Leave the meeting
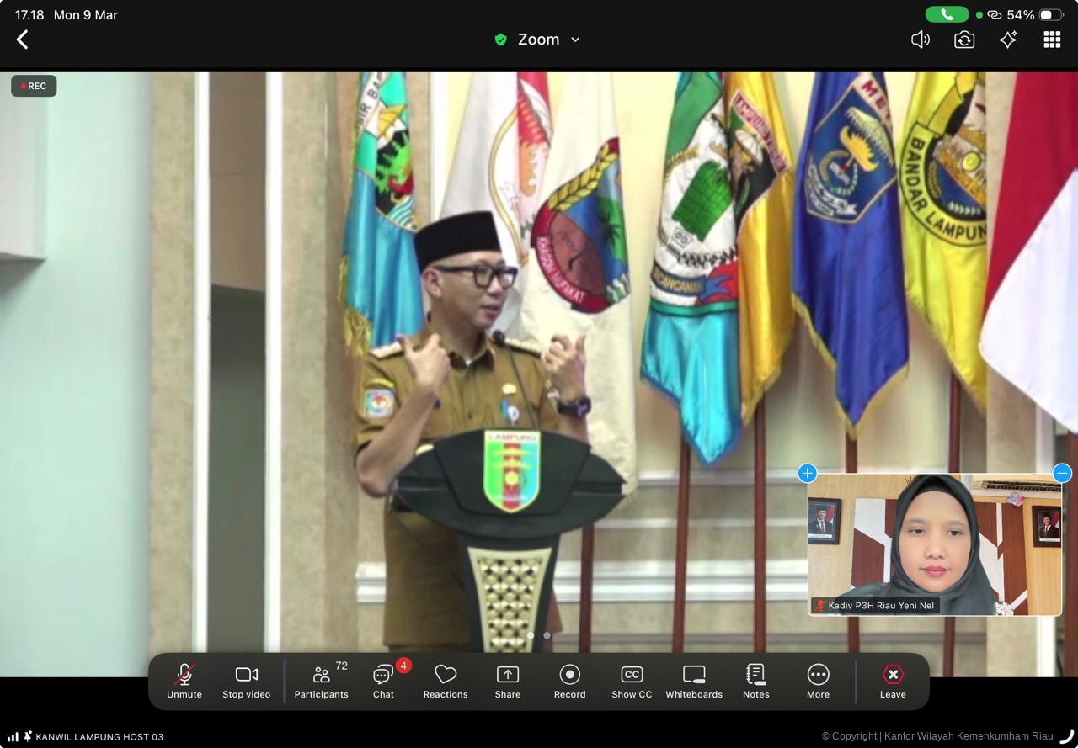The image size is (1078, 748). coord(893,681)
